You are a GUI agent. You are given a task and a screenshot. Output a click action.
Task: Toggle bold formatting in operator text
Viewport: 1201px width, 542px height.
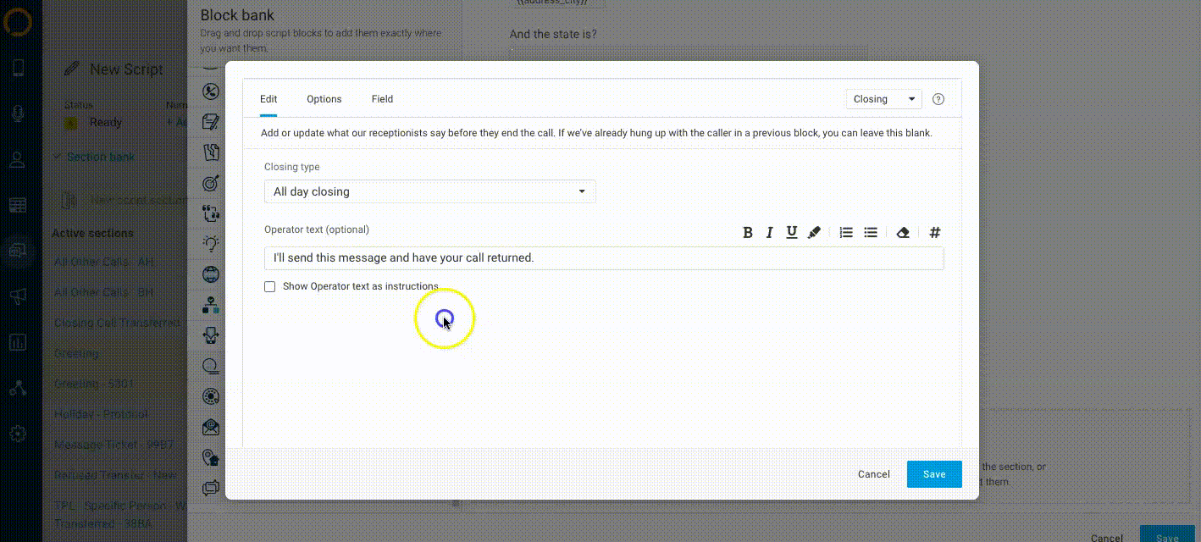pos(748,233)
